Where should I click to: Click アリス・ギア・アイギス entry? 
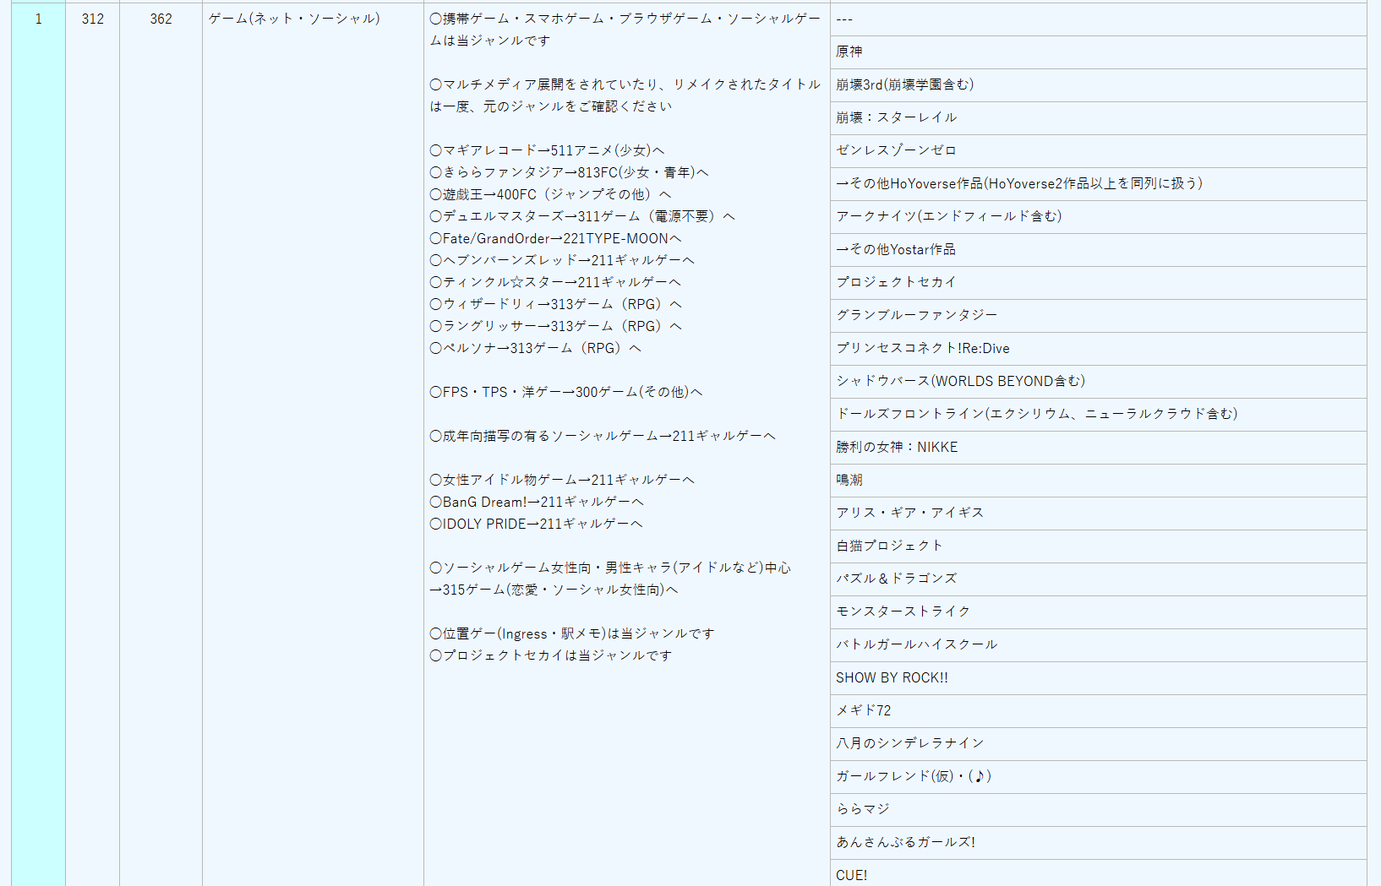[1098, 513]
